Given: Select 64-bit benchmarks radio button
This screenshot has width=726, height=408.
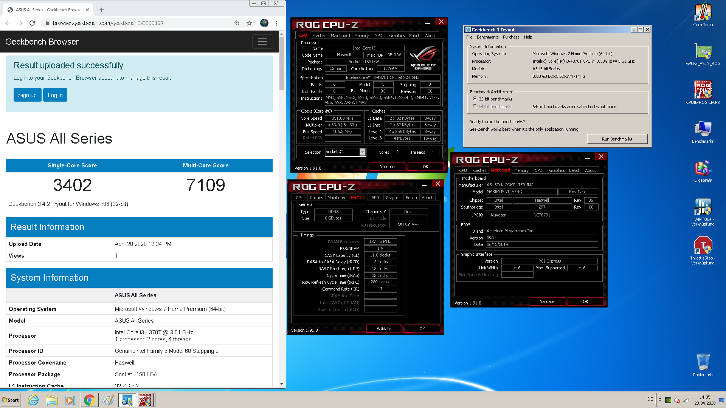Looking at the screenshot, I should 475,106.
